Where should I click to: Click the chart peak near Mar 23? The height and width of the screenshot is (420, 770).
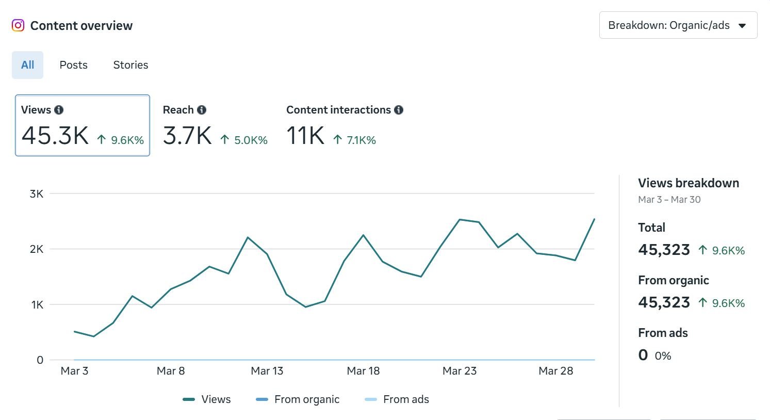461,219
